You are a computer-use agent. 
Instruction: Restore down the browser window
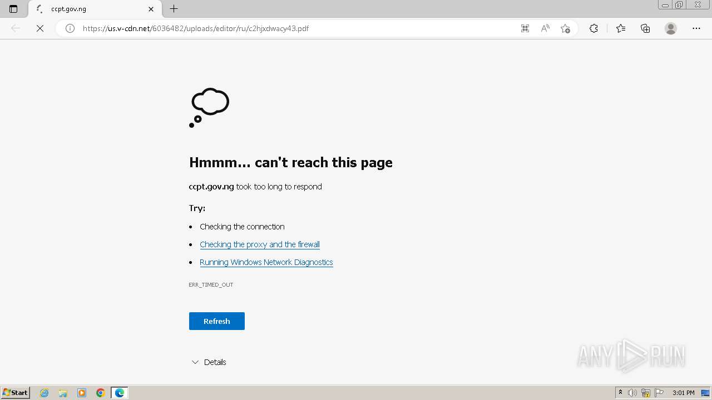679,5
